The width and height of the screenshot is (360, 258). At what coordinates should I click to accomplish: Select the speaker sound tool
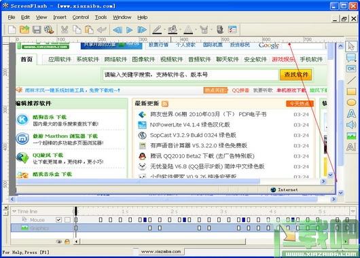[x=351, y=125]
